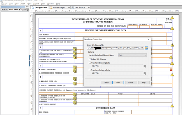Click the warning icon beside the 37-A header
The width and height of the screenshot is (182, 115).
[172, 18]
